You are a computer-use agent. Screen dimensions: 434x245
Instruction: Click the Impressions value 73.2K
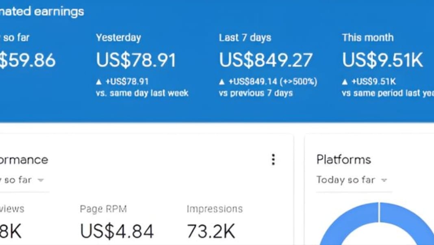211,231
